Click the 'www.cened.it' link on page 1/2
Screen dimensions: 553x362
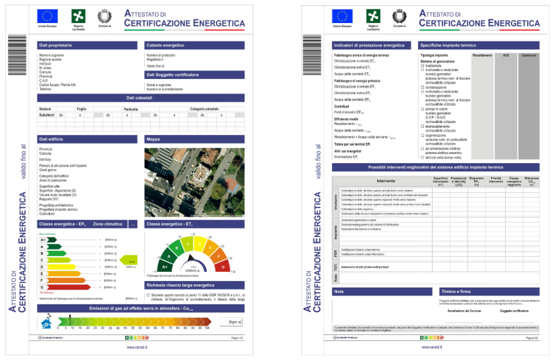point(137,348)
